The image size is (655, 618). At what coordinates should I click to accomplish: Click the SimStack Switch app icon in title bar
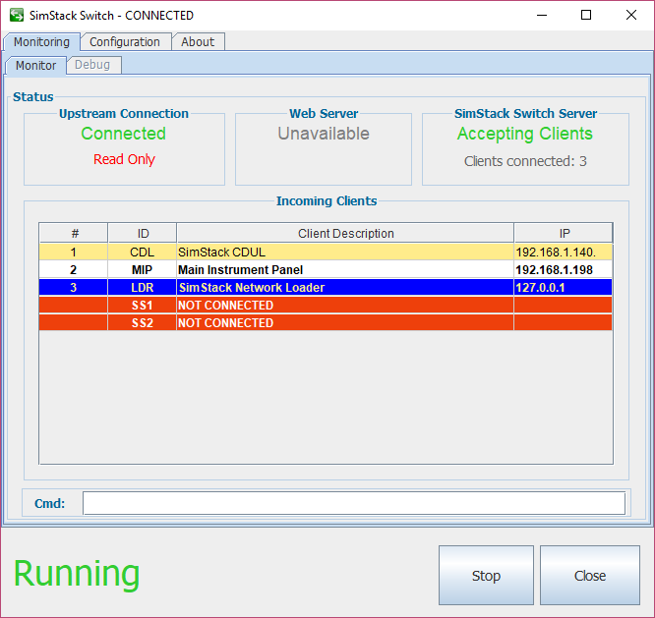pos(17,16)
